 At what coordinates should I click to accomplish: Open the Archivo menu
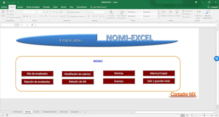click(x=4, y=7)
